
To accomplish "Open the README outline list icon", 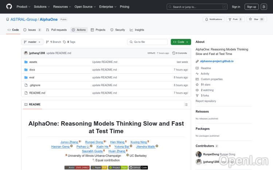I will (x=186, y=105).
